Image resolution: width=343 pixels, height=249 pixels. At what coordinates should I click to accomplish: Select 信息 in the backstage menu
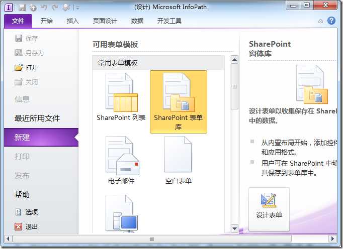[22, 99]
